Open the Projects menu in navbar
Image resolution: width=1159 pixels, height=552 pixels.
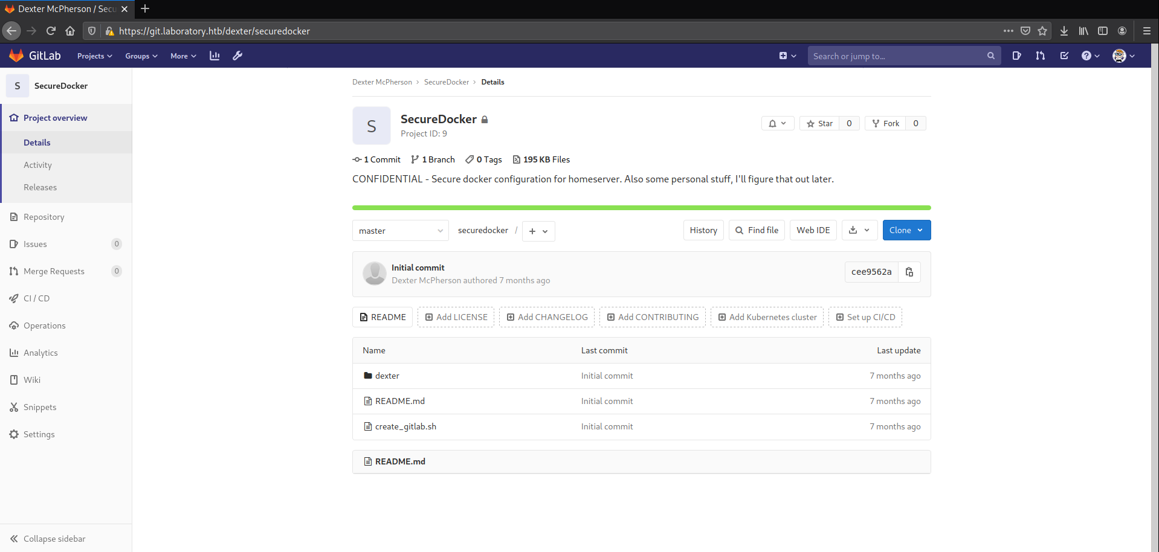tap(94, 56)
